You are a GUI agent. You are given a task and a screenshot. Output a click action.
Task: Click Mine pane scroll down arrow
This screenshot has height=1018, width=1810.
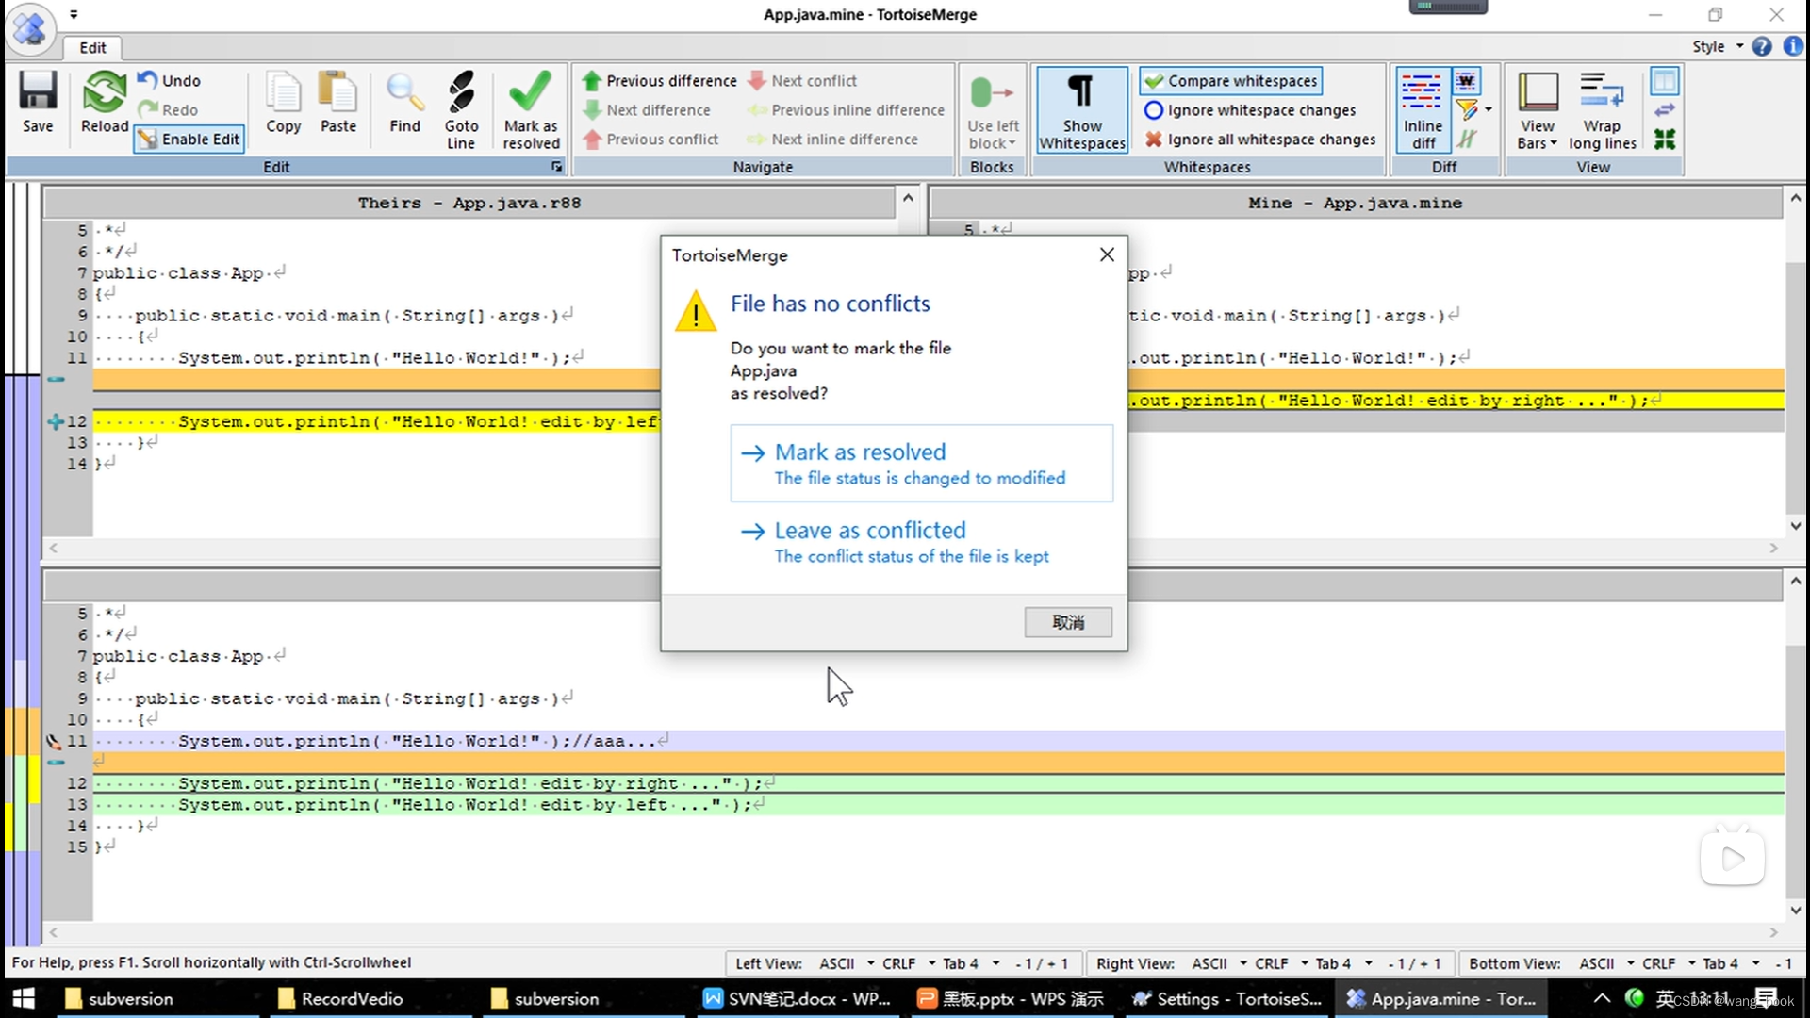(x=1795, y=526)
